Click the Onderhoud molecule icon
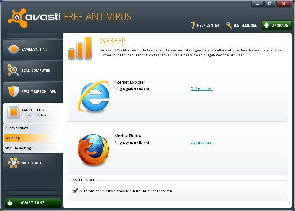This screenshot has height=211, width=295. pos(14,163)
